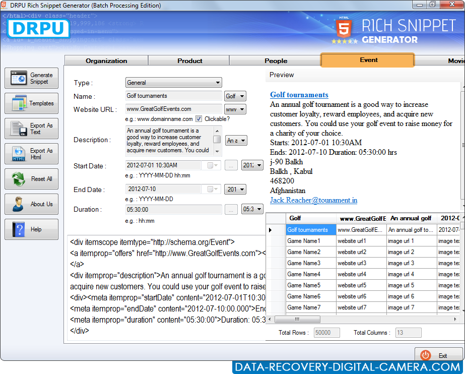Open the www column dropdown beside Website URL
The width and height of the screenshot is (465, 374).
tap(235, 109)
